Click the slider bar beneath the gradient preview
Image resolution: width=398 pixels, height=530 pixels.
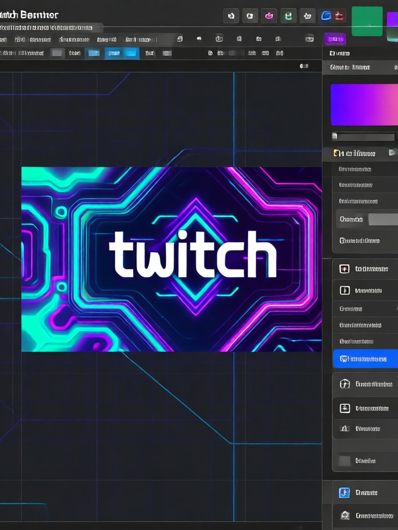(363, 137)
